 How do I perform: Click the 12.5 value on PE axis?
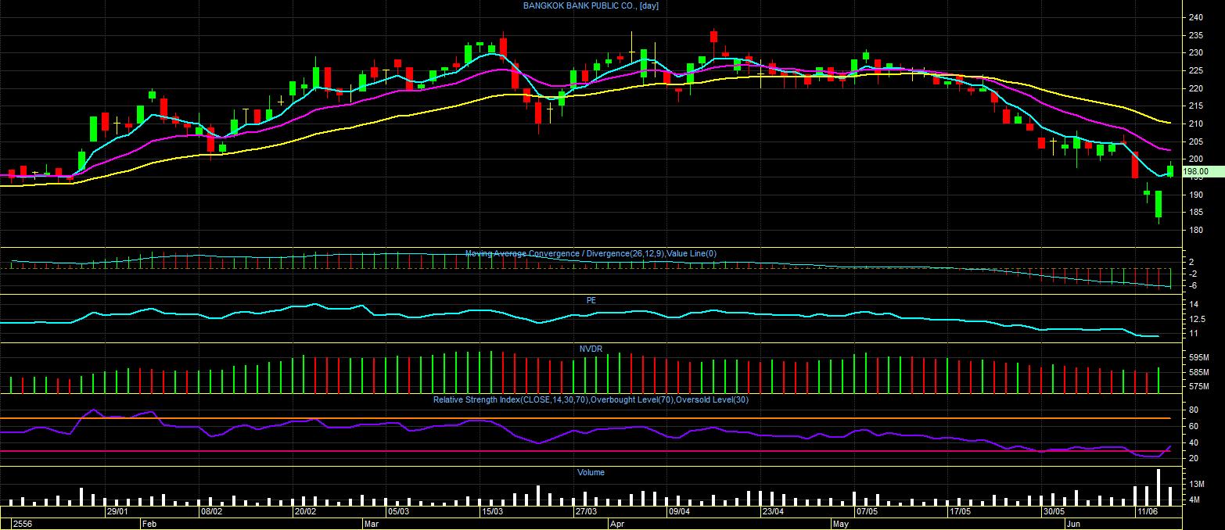click(x=1196, y=319)
